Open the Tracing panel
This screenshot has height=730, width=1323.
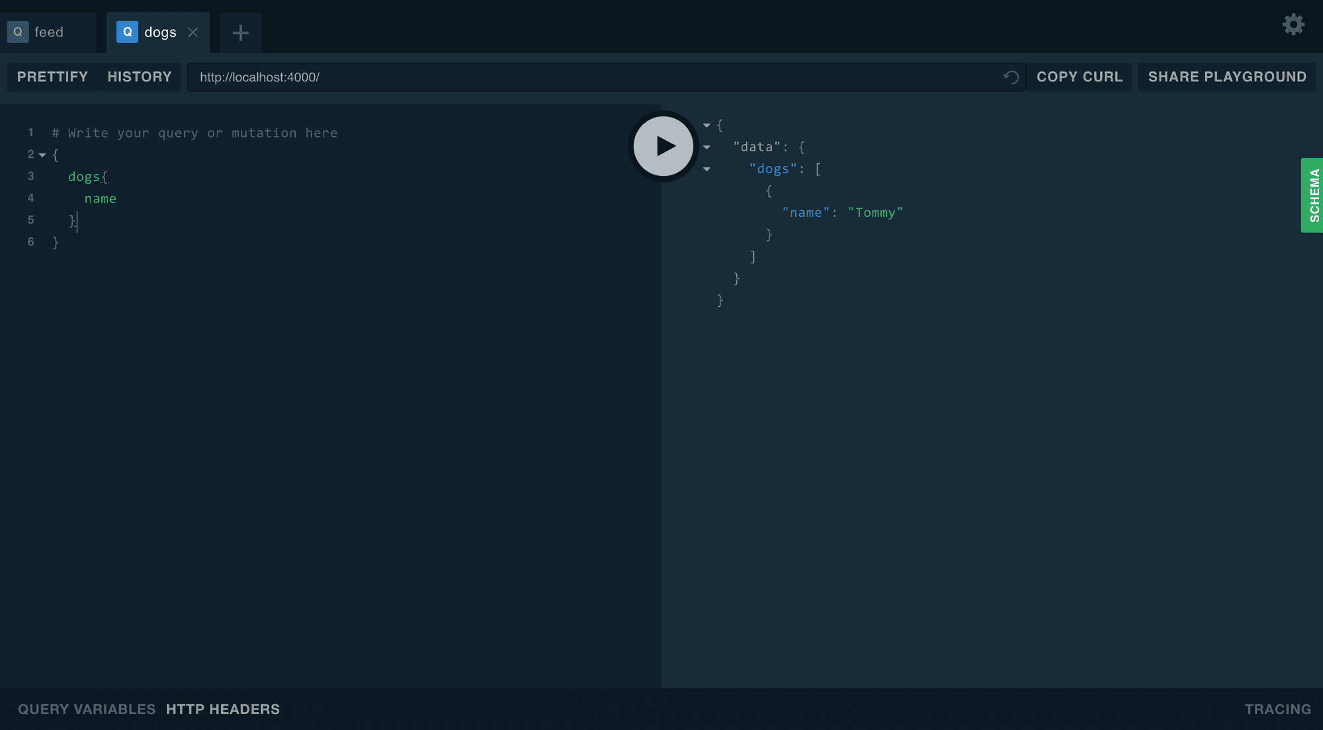point(1277,710)
